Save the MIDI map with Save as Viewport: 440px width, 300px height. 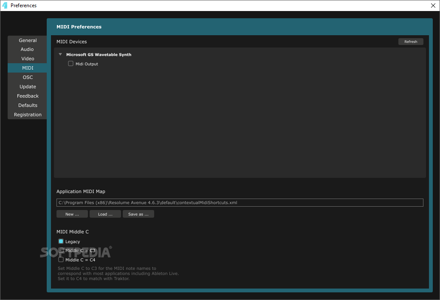(138, 214)
